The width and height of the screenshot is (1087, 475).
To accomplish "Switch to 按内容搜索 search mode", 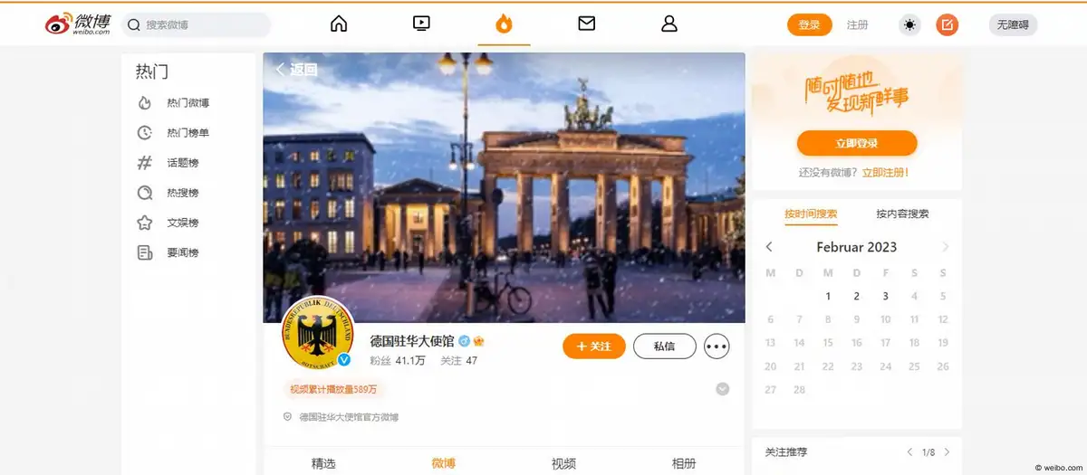I will click(902, 214).
